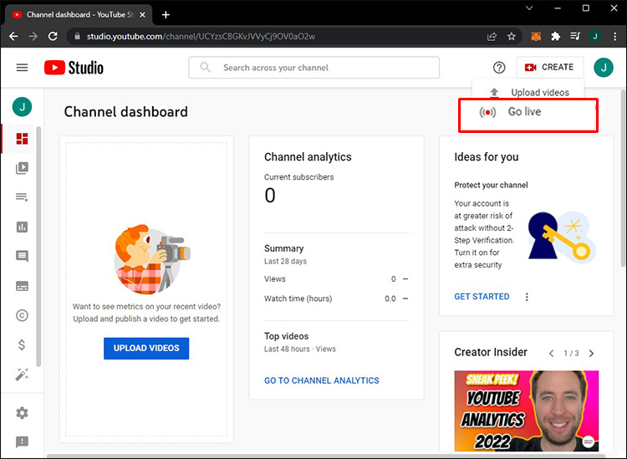The height and width of the screenshot is (459, 627).
Task: Click the Channel dashboard page title
Action: [x=126, y=112]
